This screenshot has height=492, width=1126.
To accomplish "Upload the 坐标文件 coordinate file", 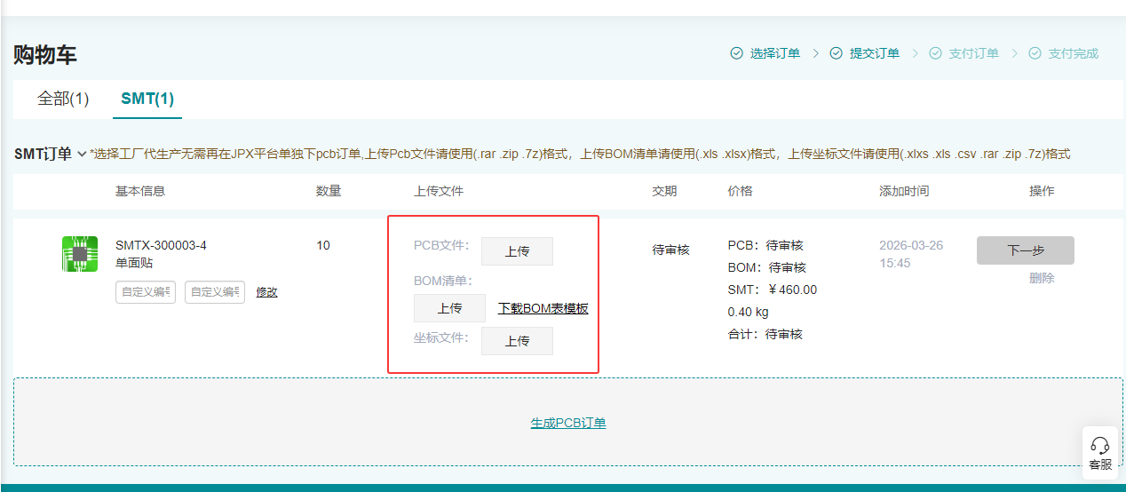I will 517,341.
